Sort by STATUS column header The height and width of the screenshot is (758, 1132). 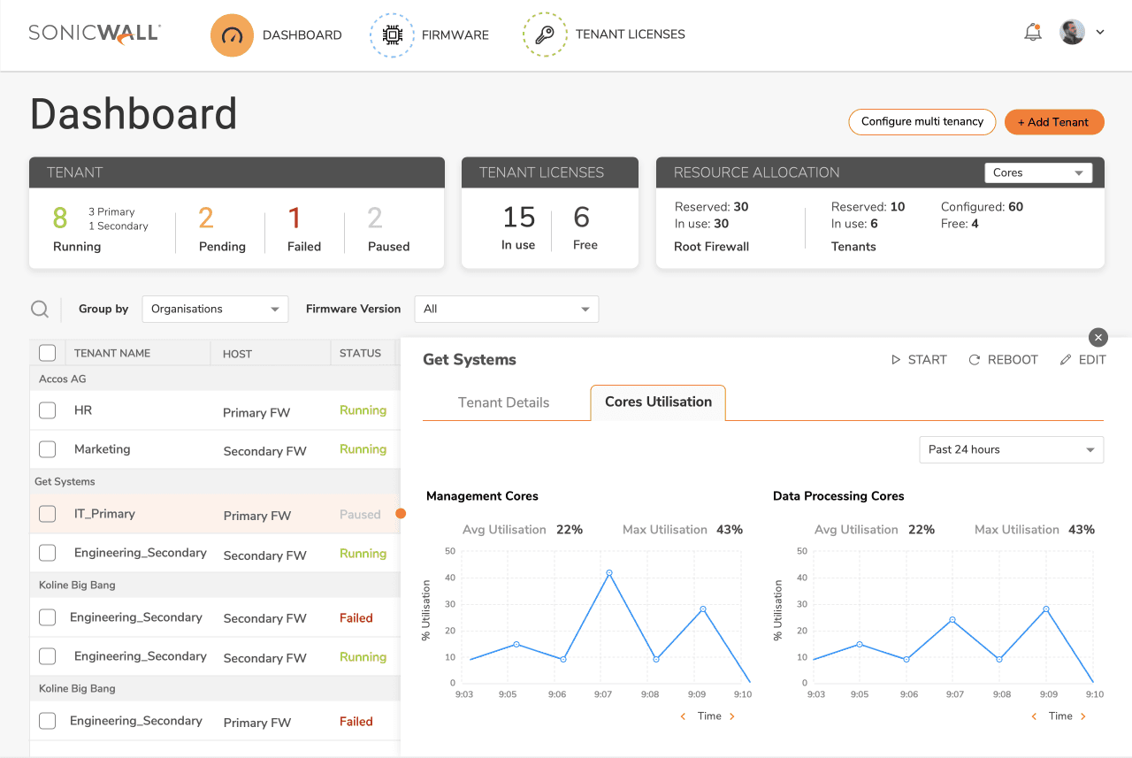coord(360,353)
